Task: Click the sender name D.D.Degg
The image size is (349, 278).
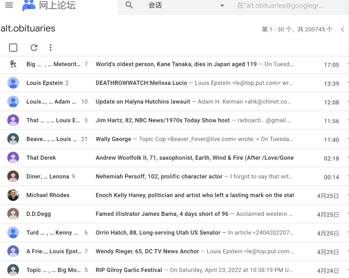Action: [38, 214]
